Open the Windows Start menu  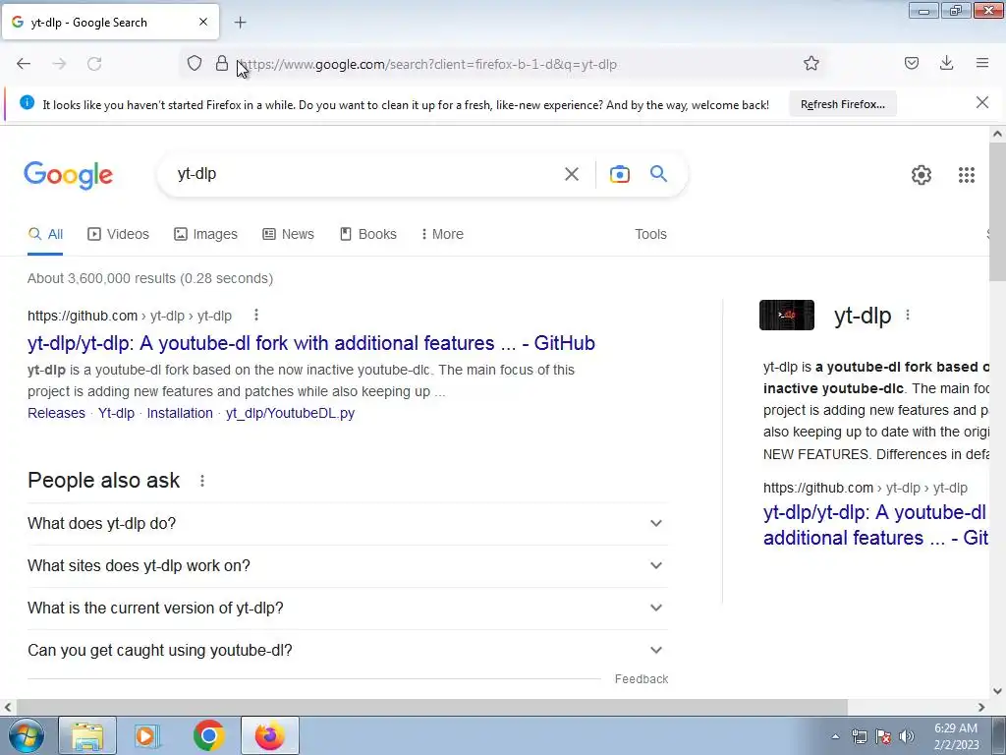(26, 735)
